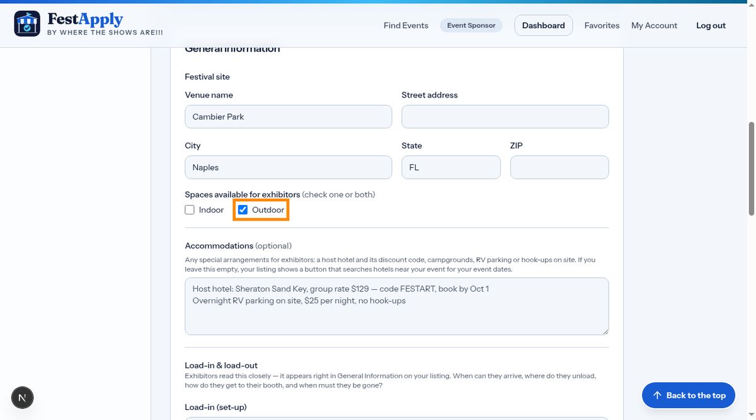Click the 'Spaces available for exhibitors' label
This screenshot has width=756, height=420.
click(x=243, y=195)
